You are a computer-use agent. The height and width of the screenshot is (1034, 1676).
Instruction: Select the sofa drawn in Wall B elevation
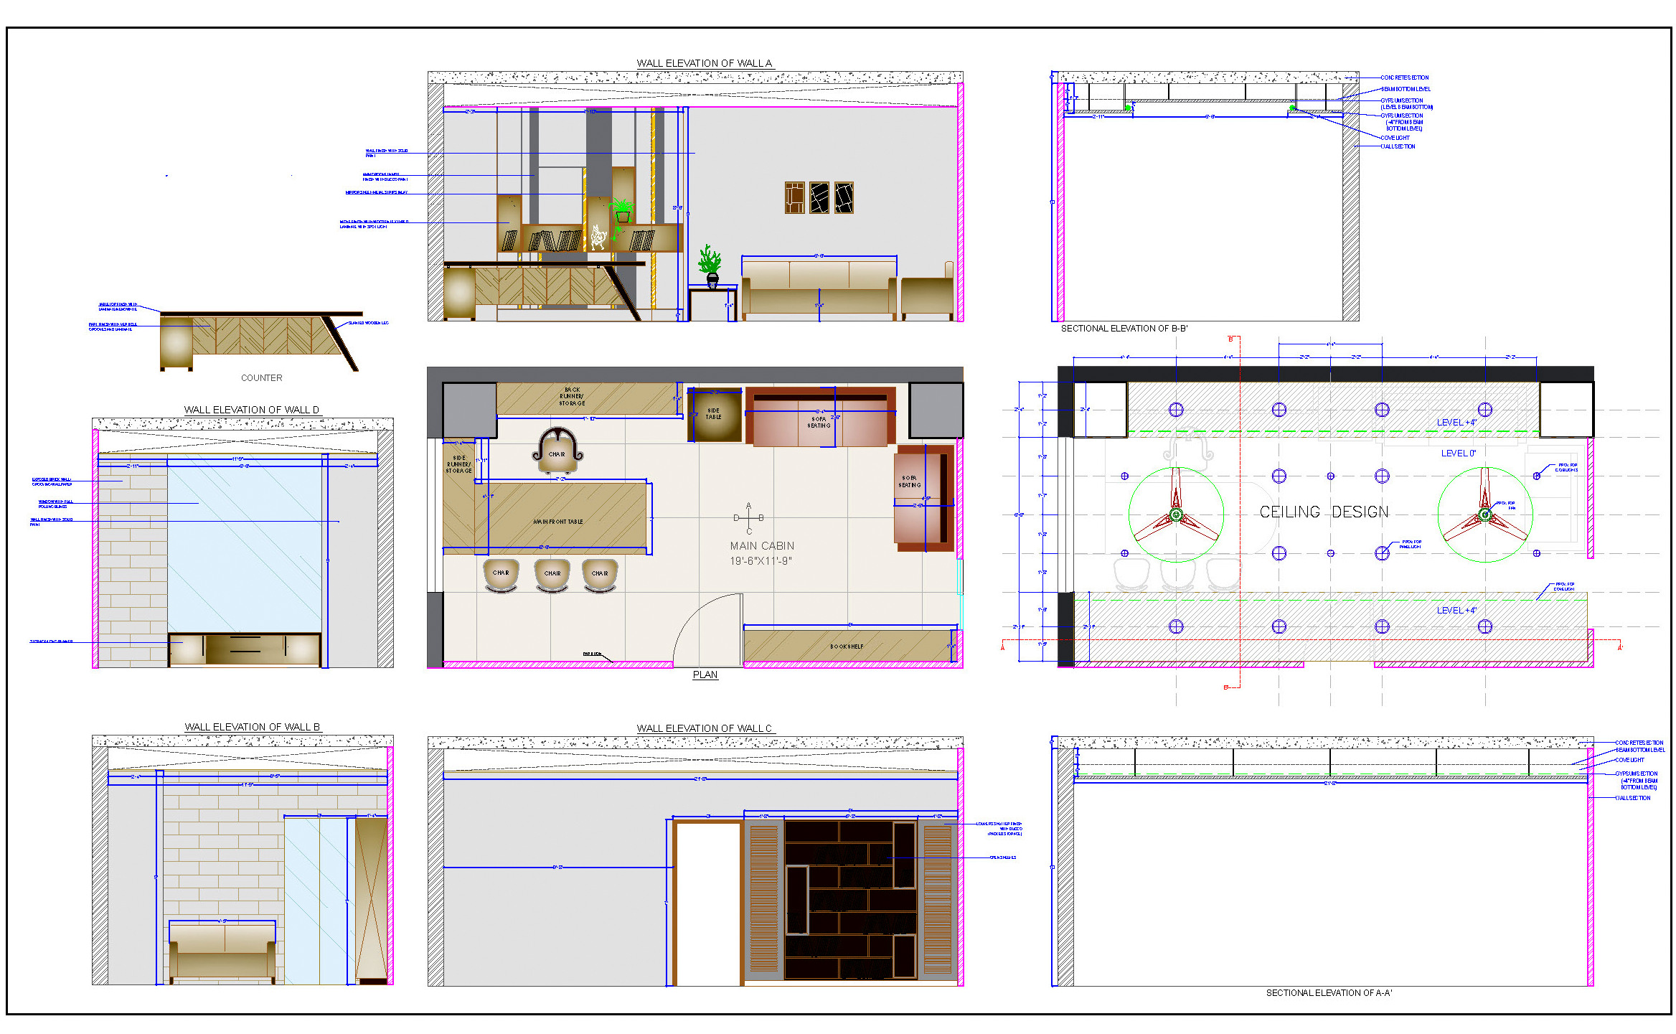click(222, 953)
